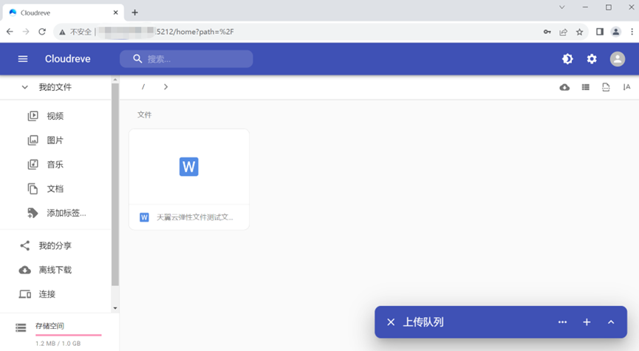Go to 我的分享 page
Screen dimensions: 639x351
(x=55, y=245)
